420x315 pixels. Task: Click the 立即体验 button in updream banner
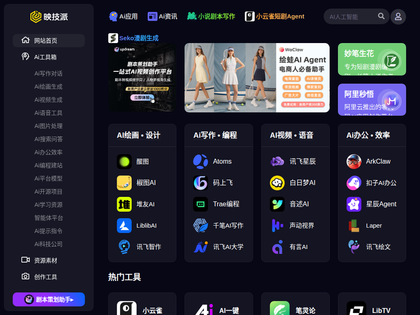point(142,98)
